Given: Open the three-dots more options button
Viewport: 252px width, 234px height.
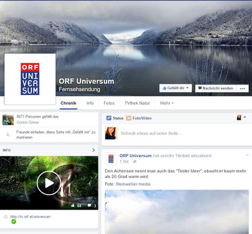Looking at the screenshot, I should (242, 88).
